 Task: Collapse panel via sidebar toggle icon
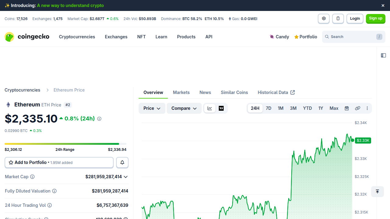pos(383,55)
